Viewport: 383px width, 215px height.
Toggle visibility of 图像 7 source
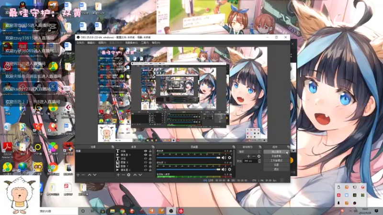click(x=146, y=166)
